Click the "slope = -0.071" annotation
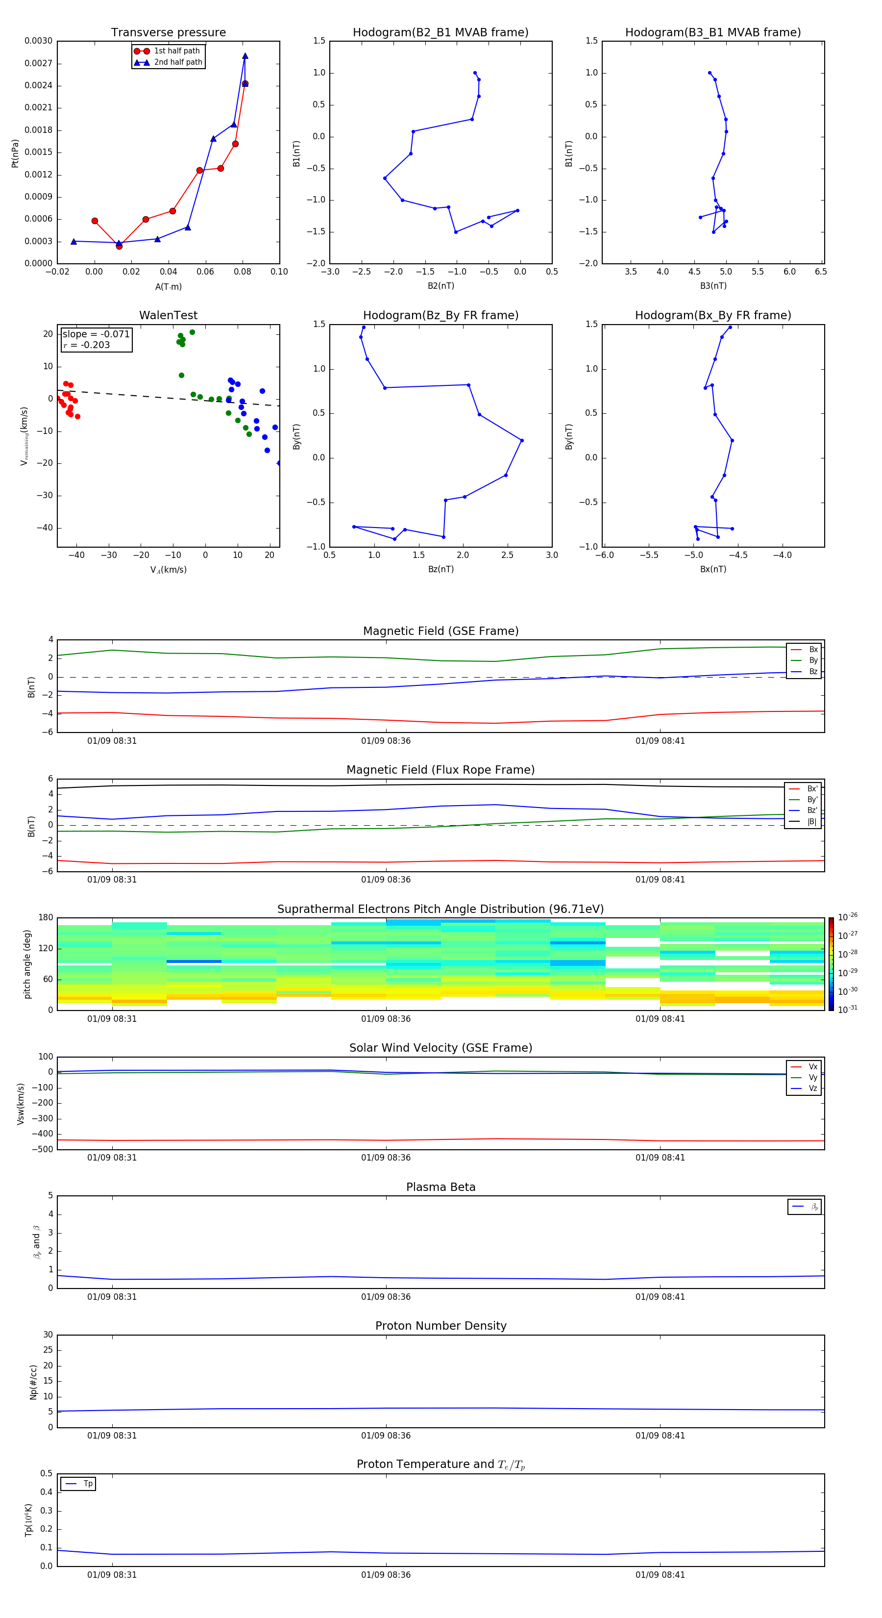The height and width of the screenshot is (1618, 882). 96,334
